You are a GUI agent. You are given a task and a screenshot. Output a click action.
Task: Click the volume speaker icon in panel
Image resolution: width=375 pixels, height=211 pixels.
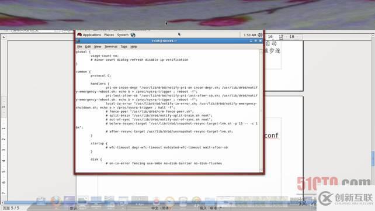[260, 35]
